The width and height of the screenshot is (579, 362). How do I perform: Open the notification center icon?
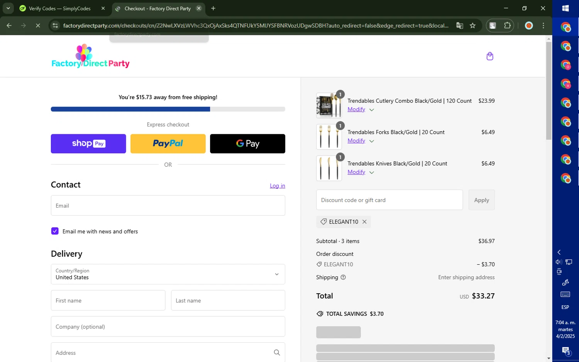(x=565, y=351)
